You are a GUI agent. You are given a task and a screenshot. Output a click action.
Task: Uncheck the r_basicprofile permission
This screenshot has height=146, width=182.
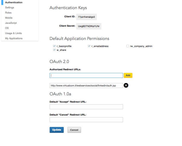click(54, 46)
